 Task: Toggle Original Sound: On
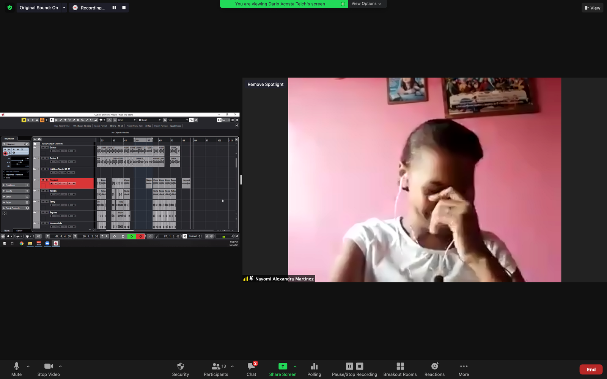coord(39,8)
